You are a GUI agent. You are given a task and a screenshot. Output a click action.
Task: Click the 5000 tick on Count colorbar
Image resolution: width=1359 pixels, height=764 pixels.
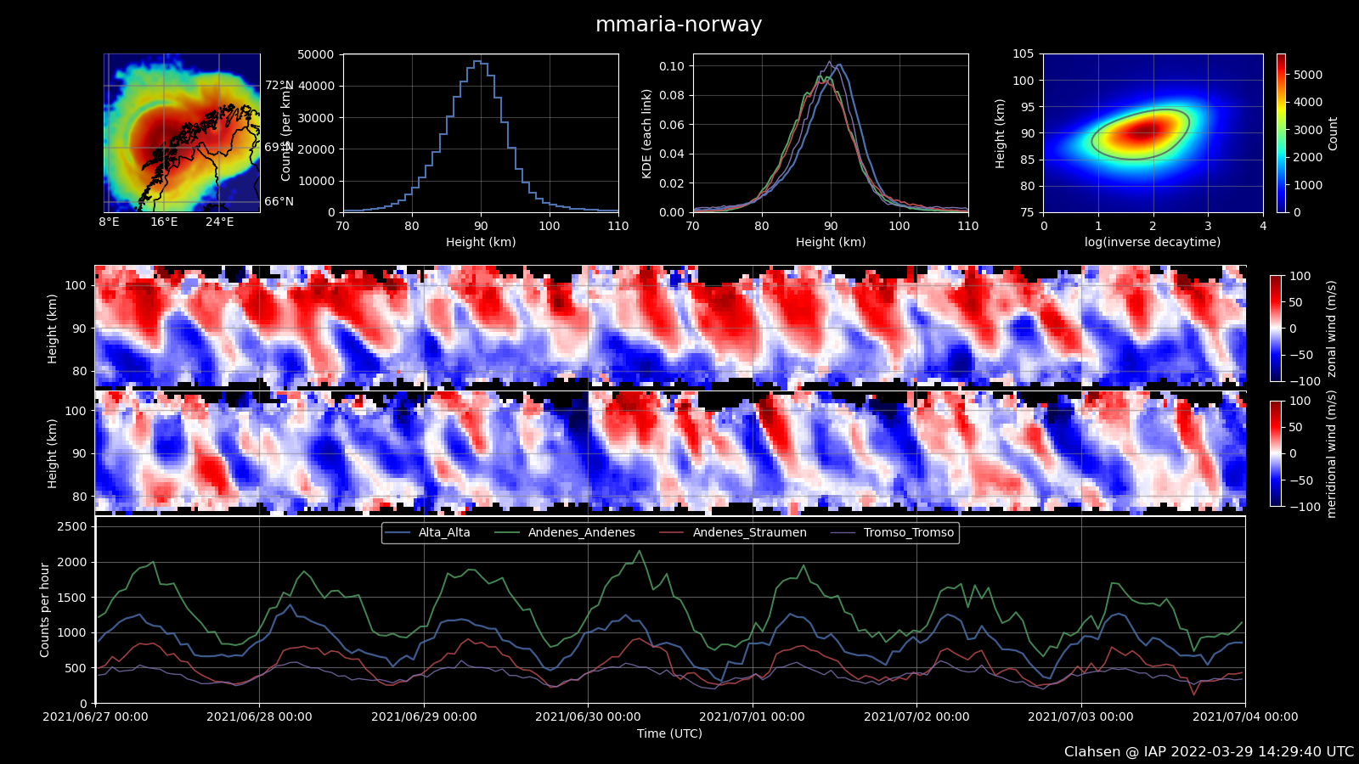click(1308, 75)
